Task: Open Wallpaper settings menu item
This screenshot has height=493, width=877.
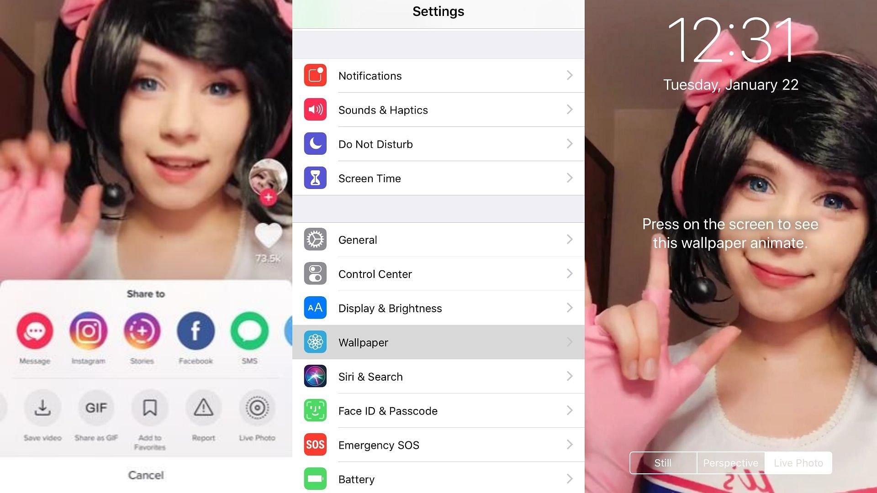Action: coord(438,343)
